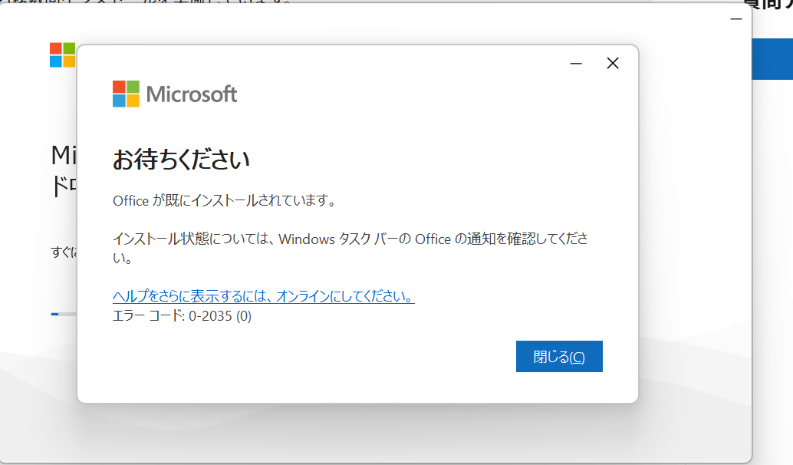Image resolution: width=793 pixels, height=465 pixels.
Task: Click the 閉じる(C) button
Action: (x=559, y=356)
